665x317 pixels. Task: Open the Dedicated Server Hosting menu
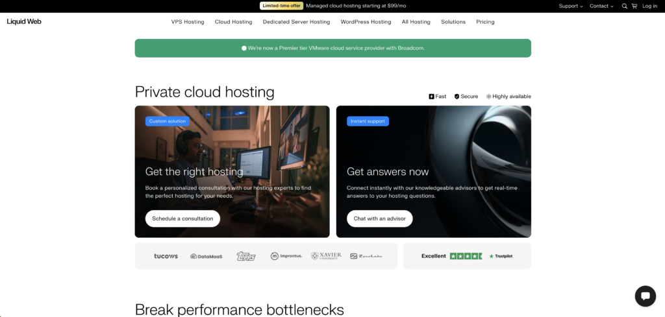click(x=296, y=21)
